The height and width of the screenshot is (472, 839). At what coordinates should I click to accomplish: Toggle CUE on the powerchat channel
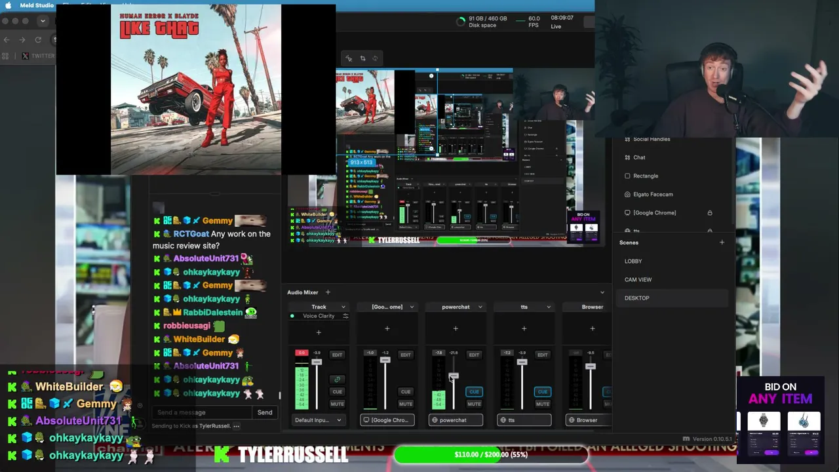coord(474,392)
